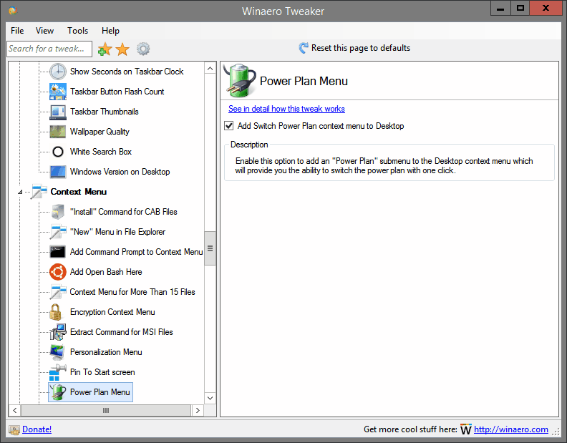Select Extract Command for MSI Files label

(121, 332)
